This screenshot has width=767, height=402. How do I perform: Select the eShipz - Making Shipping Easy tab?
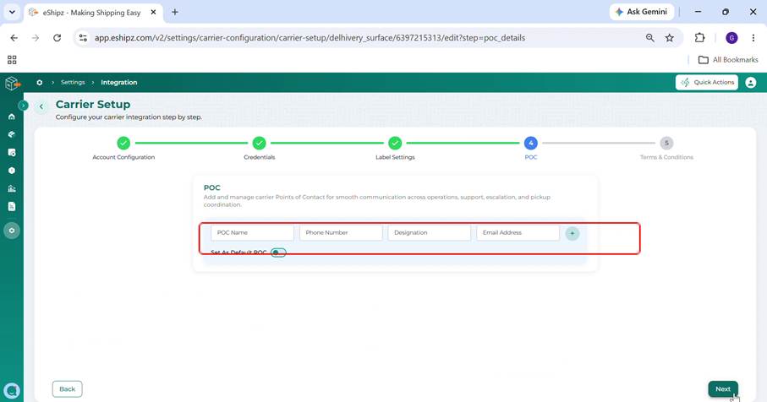click(91, 13)
